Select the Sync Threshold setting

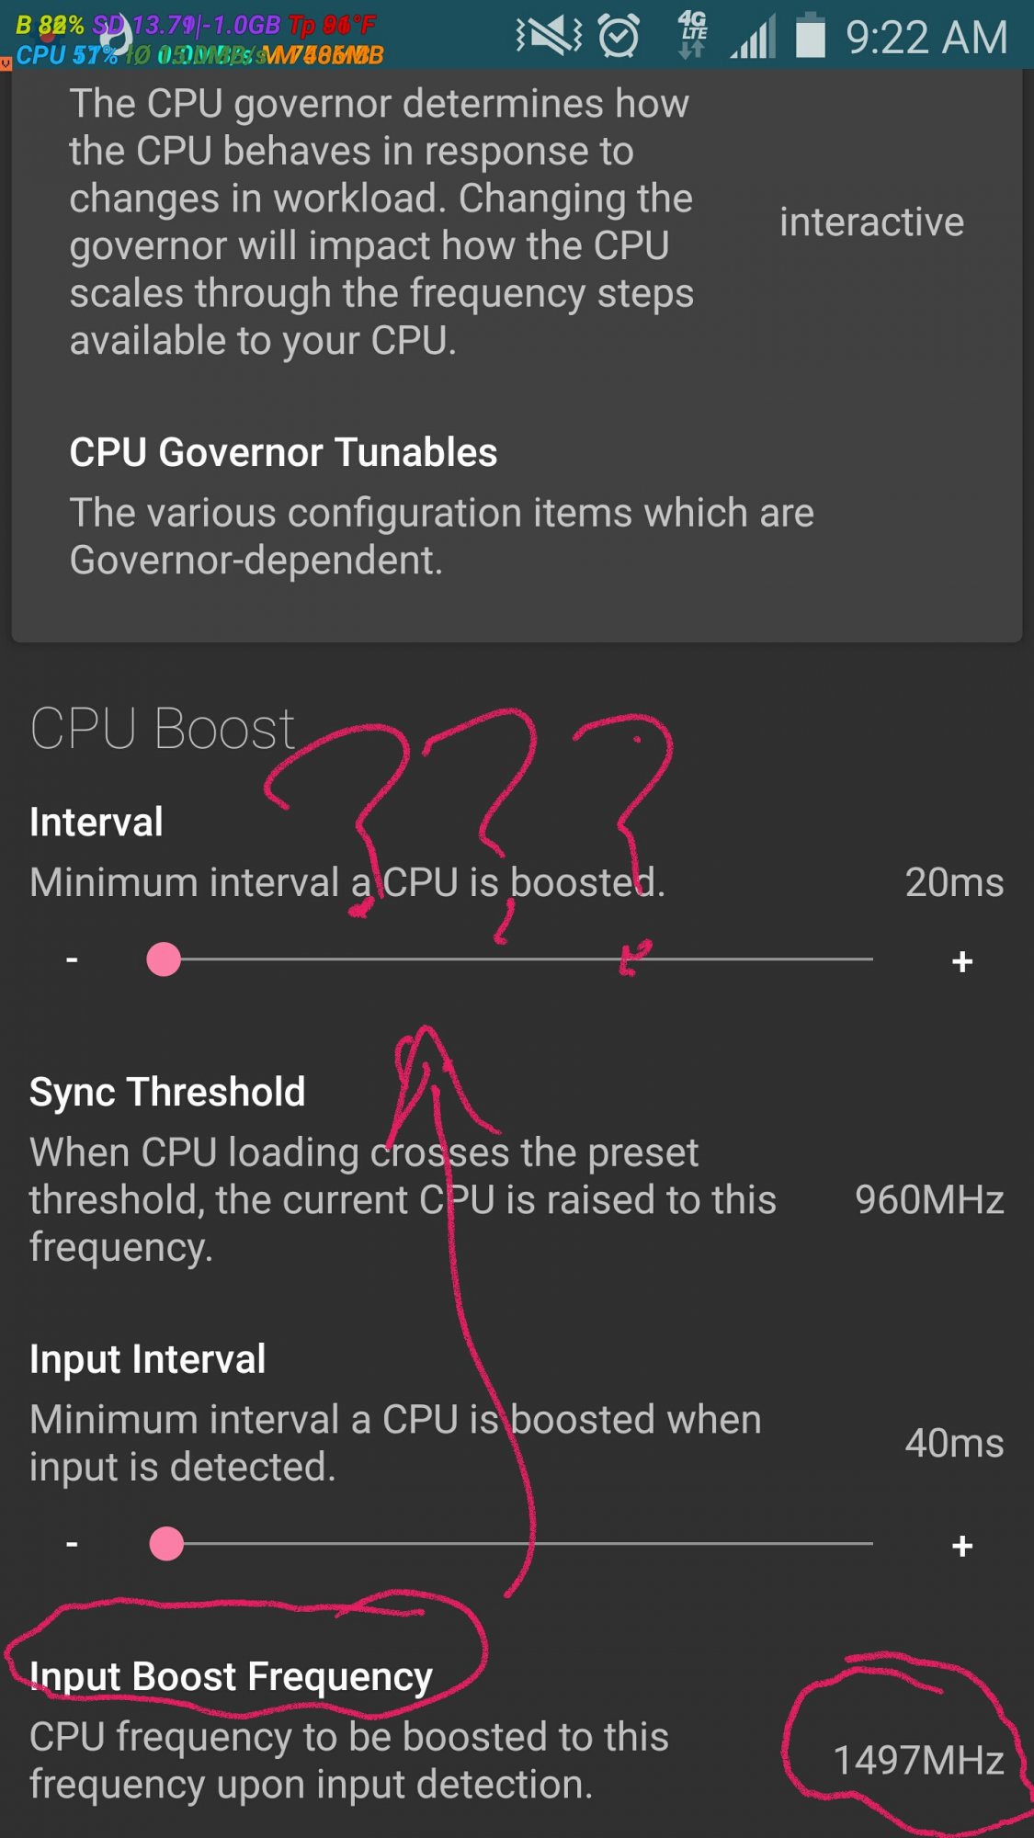pyautogui.click(x=167, y=1093)
